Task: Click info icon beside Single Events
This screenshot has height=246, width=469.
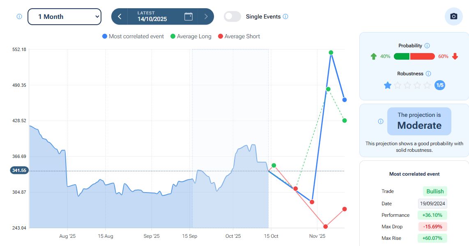Action: (285, 17)
